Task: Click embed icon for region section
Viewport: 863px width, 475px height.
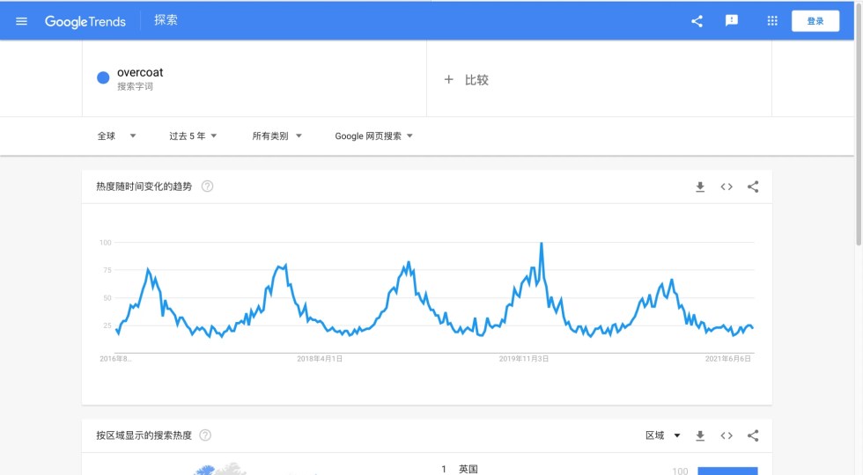Action: [727, 435]
